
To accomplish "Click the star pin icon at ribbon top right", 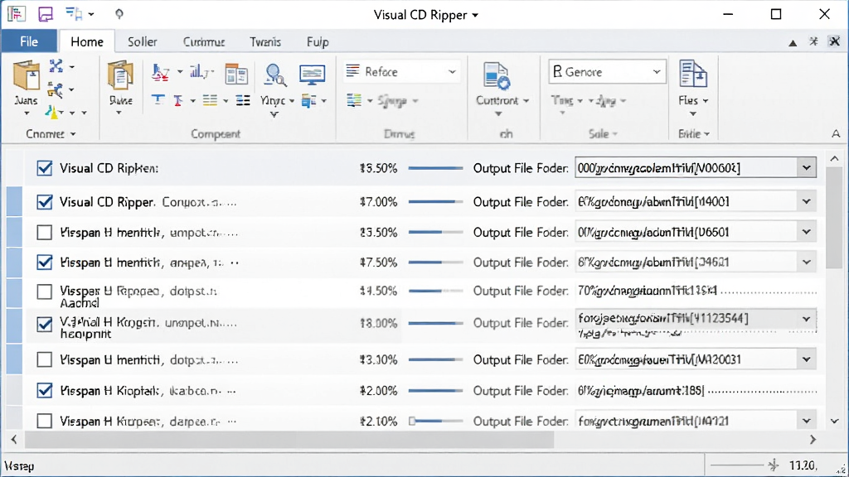I will tap(813, 41).
